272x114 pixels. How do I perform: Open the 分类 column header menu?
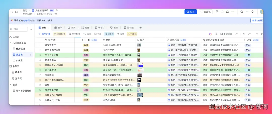point(91,40)
